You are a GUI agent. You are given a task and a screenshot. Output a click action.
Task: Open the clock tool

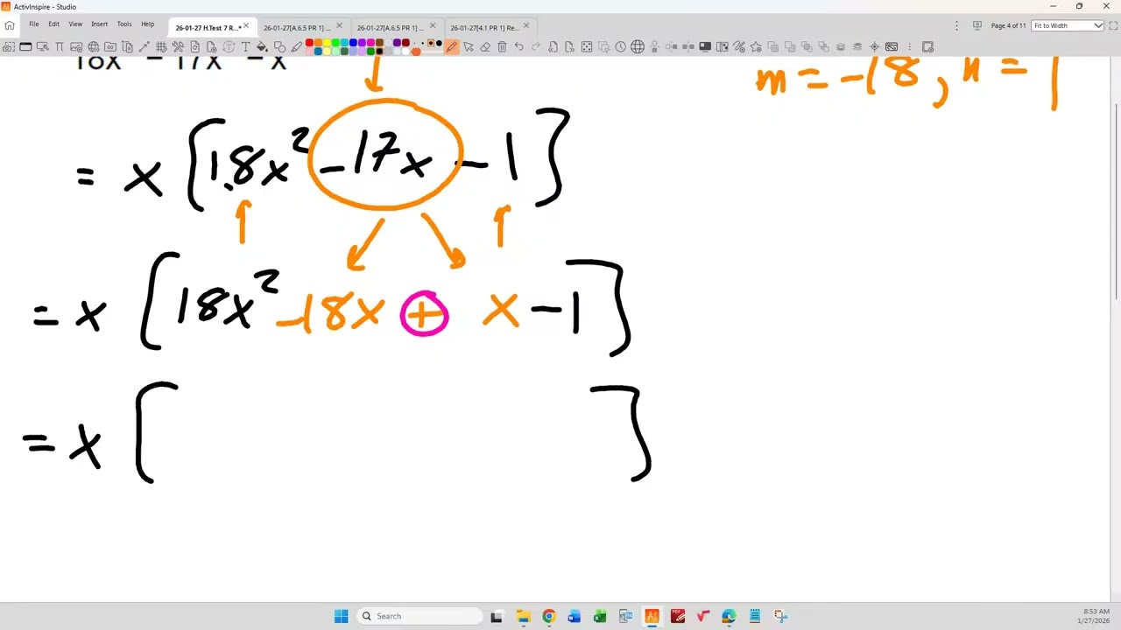click(x=620, y=46)
